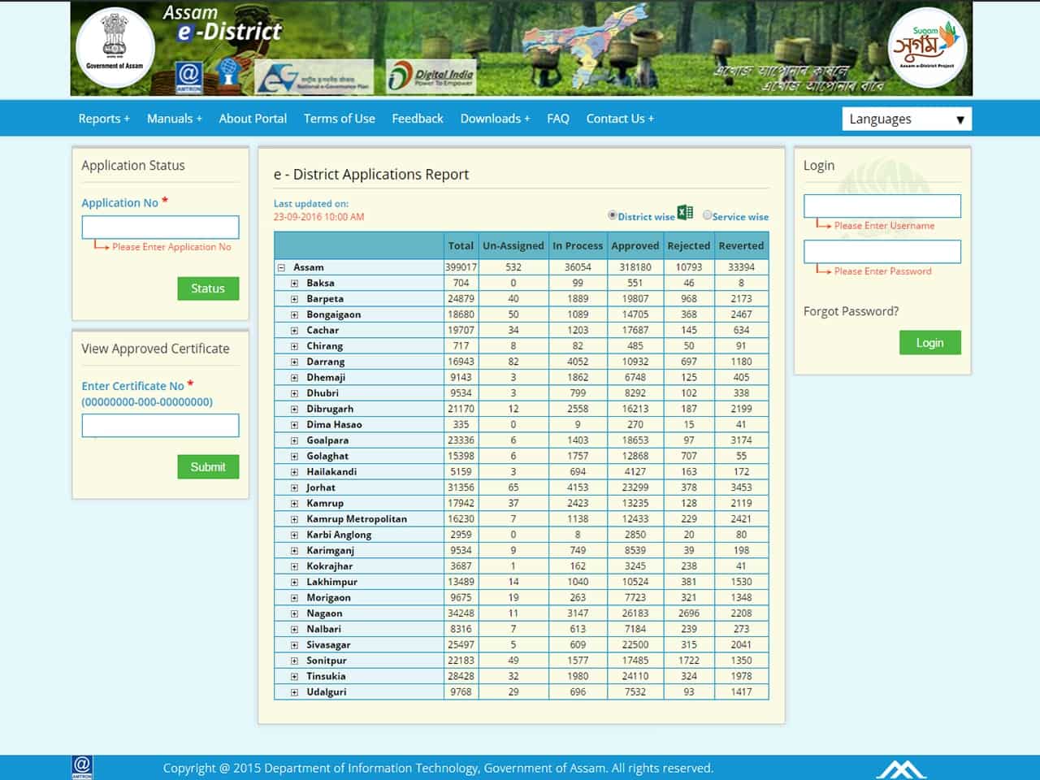Click the username input field
Image resolution: width=1040 pixels, height=780 pixels.
click(882, 206)
